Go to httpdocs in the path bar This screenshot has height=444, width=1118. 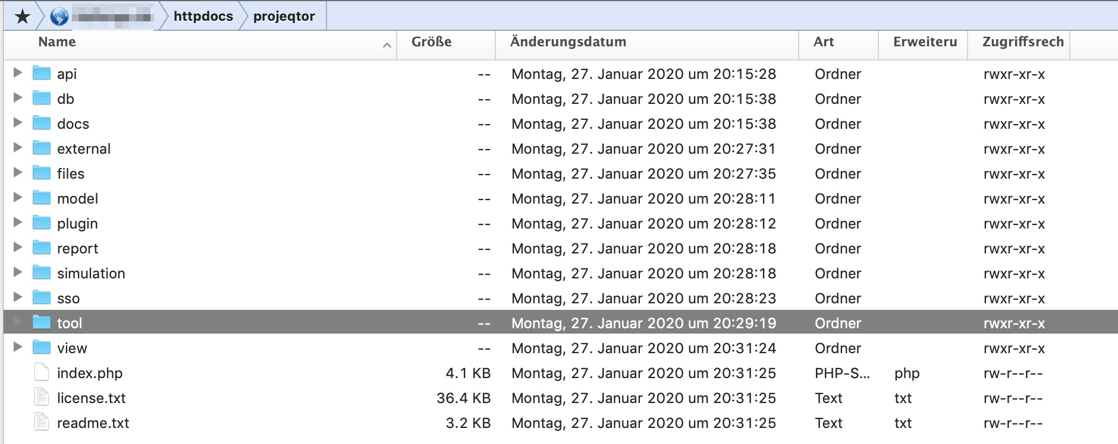coord(203,17)
